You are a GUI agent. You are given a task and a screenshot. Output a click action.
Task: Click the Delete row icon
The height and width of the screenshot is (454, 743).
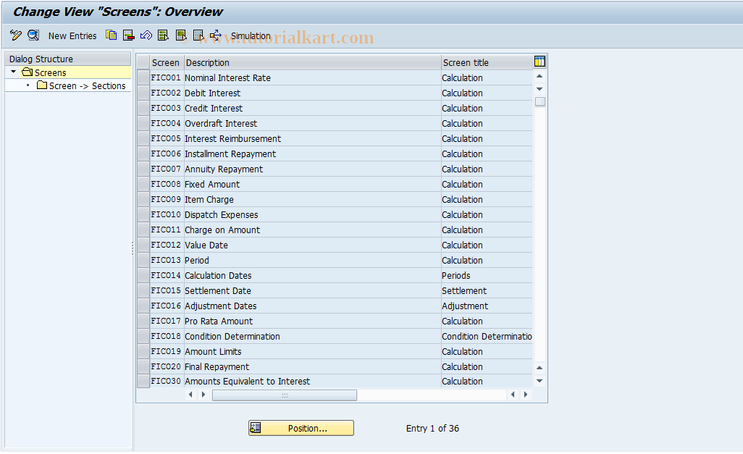[x=128, y=35]
